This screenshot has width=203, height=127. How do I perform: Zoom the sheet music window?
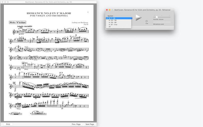point(8,2)
